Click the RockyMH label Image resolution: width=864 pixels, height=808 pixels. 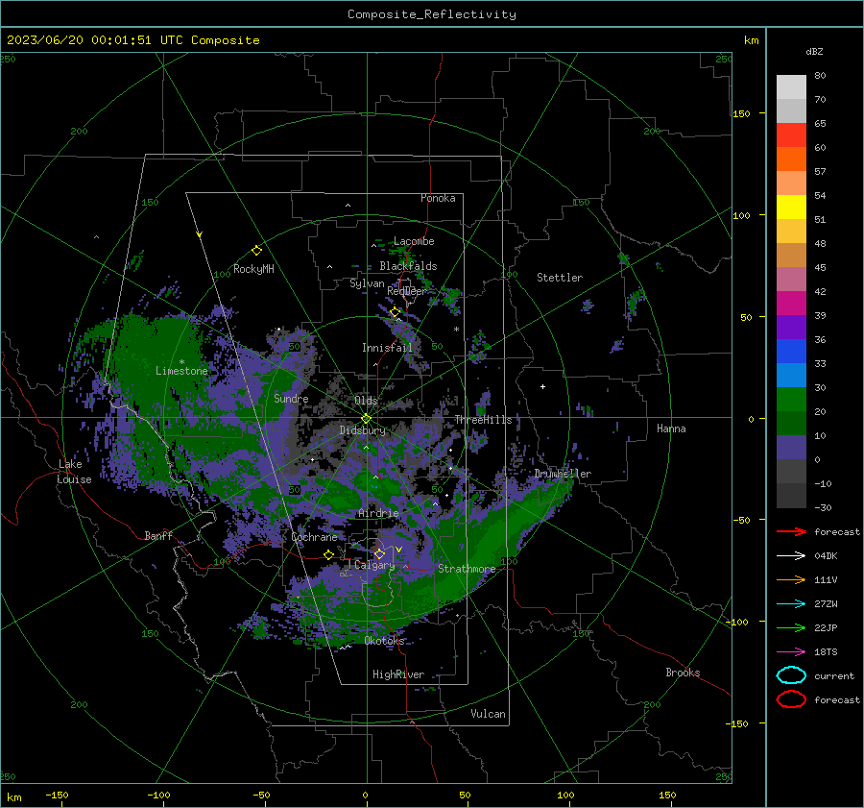[253, 269]
